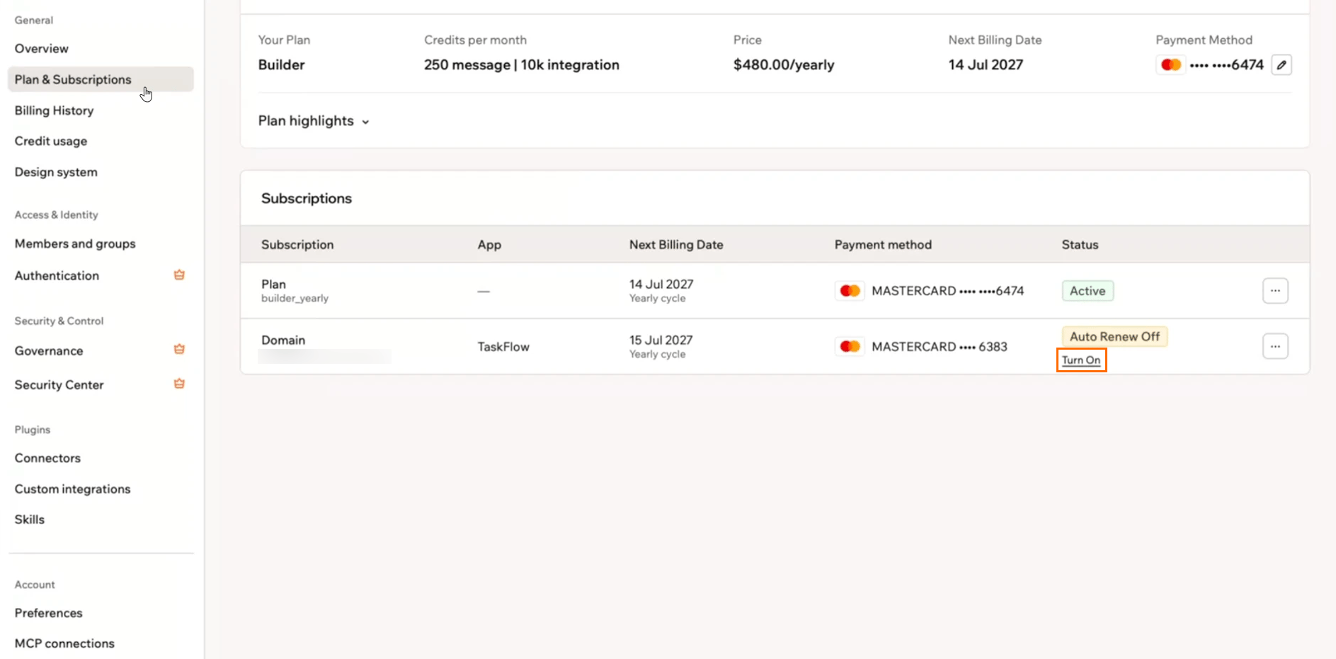Open Authentication settings
The image size is (1336, 659).
pos(57,275)
